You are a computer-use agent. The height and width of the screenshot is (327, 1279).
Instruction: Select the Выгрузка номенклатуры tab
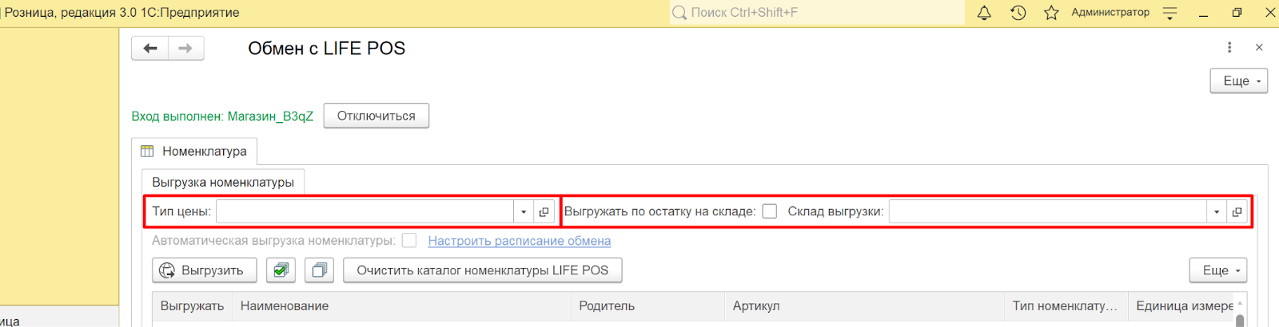click(223, 182)
